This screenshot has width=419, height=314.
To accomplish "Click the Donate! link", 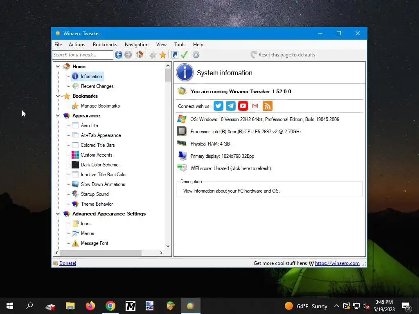I will (x=68, y=263).
